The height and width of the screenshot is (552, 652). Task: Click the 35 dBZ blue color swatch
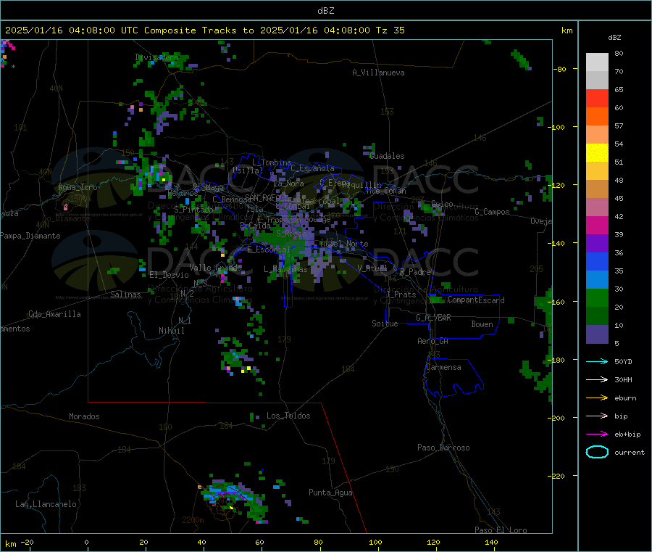point(597,261)
